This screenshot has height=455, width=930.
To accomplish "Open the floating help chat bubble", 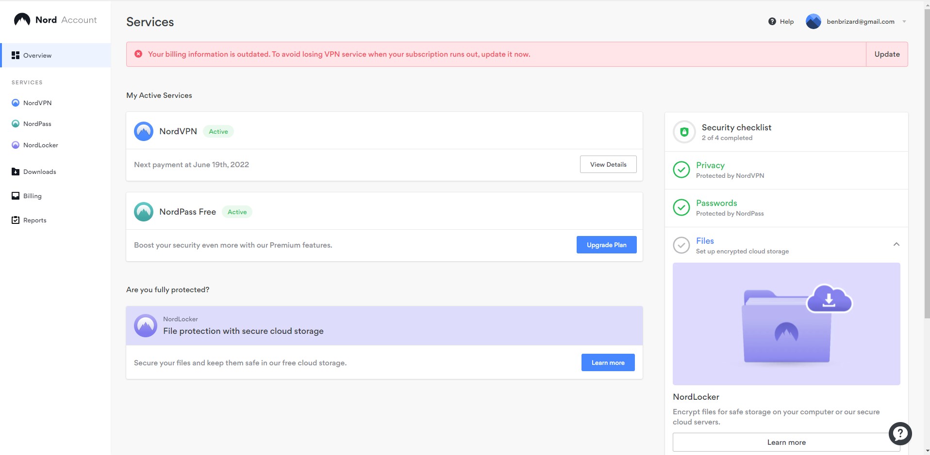I will pyautogui.click(x=900, y=434).
